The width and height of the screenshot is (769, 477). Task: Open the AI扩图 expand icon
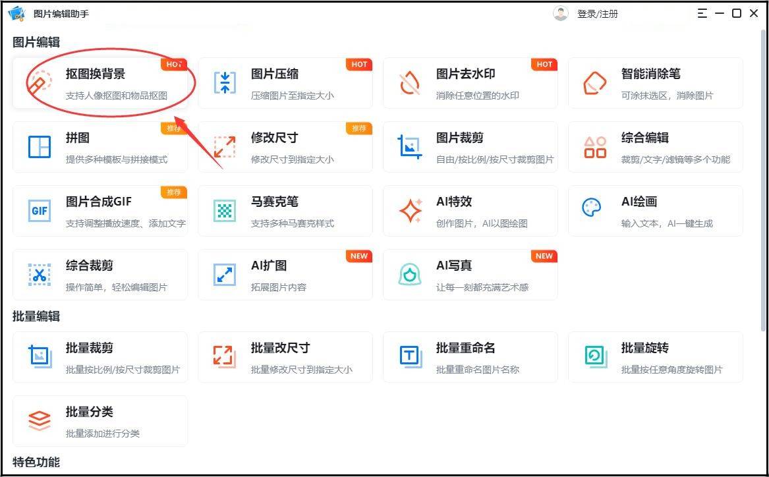225,275
